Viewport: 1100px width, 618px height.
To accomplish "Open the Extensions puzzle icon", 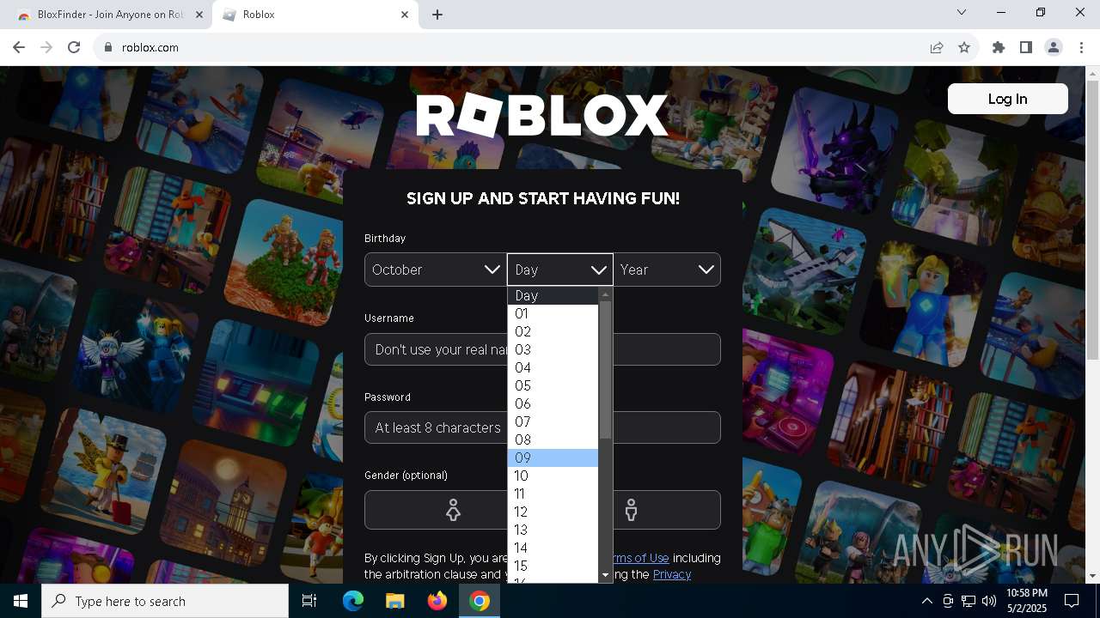I will [999, 48].
